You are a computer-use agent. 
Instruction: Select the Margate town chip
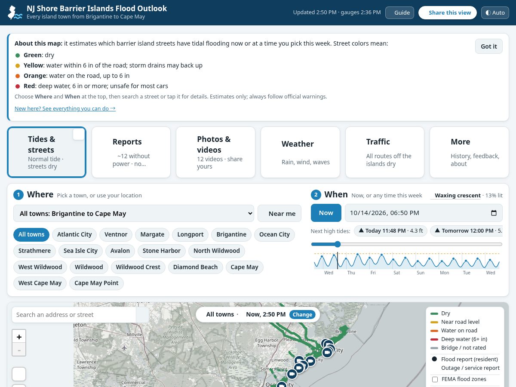pos(152,234)
